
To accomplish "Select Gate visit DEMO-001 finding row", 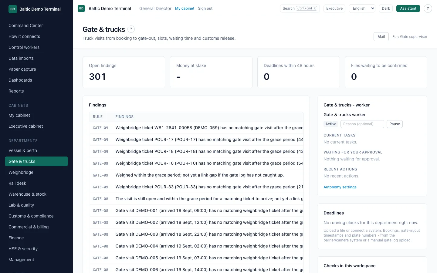I will pyautogui.click(x=196, y=211).
